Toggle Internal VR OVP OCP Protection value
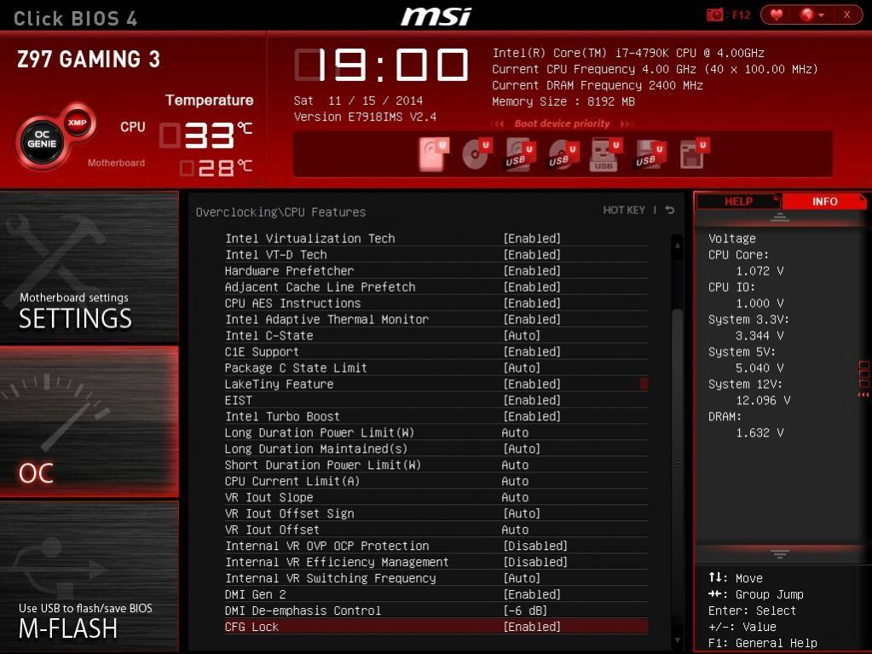872x654 pixels. coord(535,546)
